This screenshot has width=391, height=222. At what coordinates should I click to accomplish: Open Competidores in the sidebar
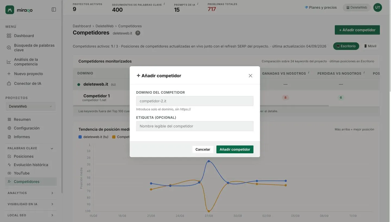click(x=31, y=182)
